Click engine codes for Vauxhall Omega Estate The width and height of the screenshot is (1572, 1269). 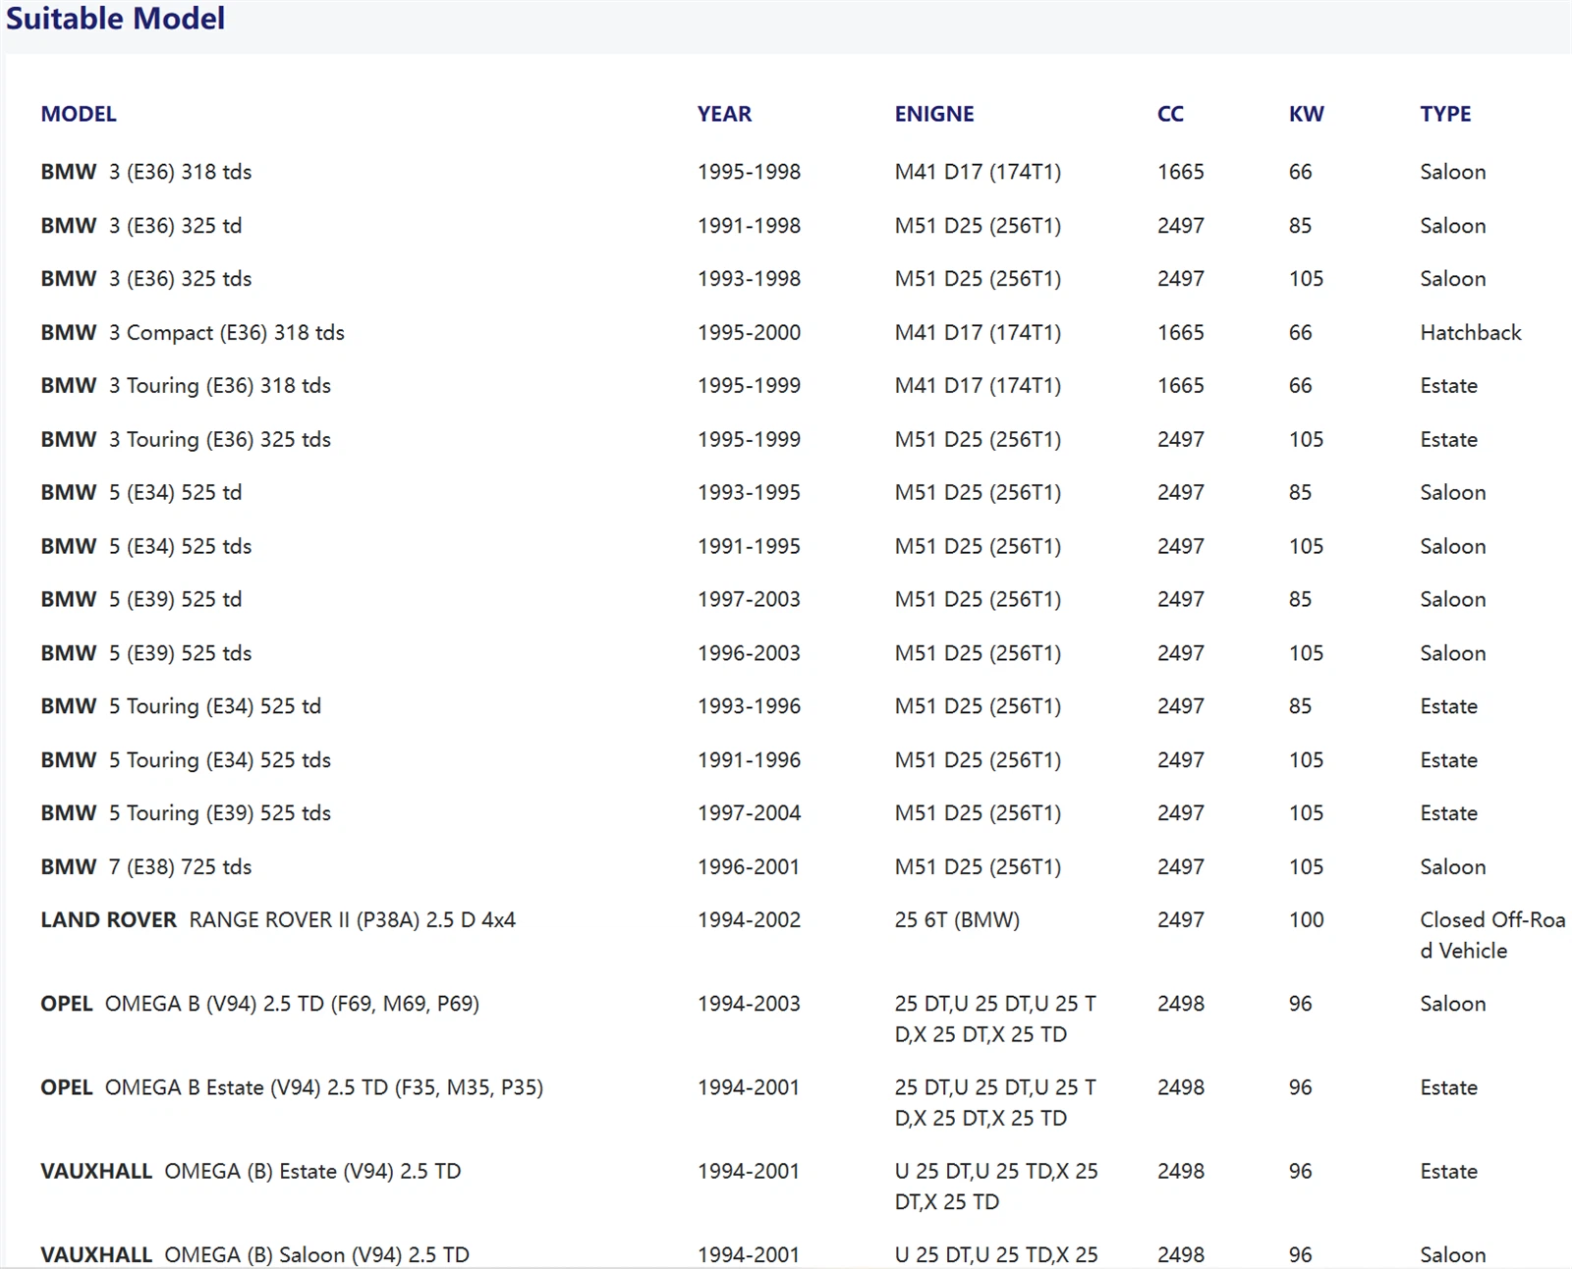996,1186
